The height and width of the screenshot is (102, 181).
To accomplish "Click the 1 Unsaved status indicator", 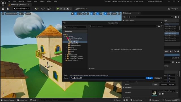I will coord(154,100).
